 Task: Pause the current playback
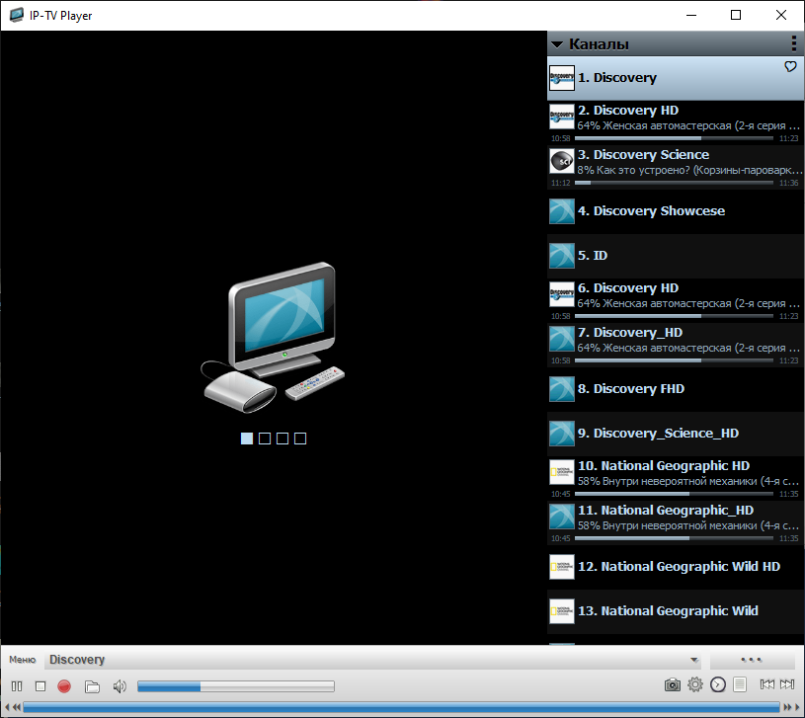(17, 685)
